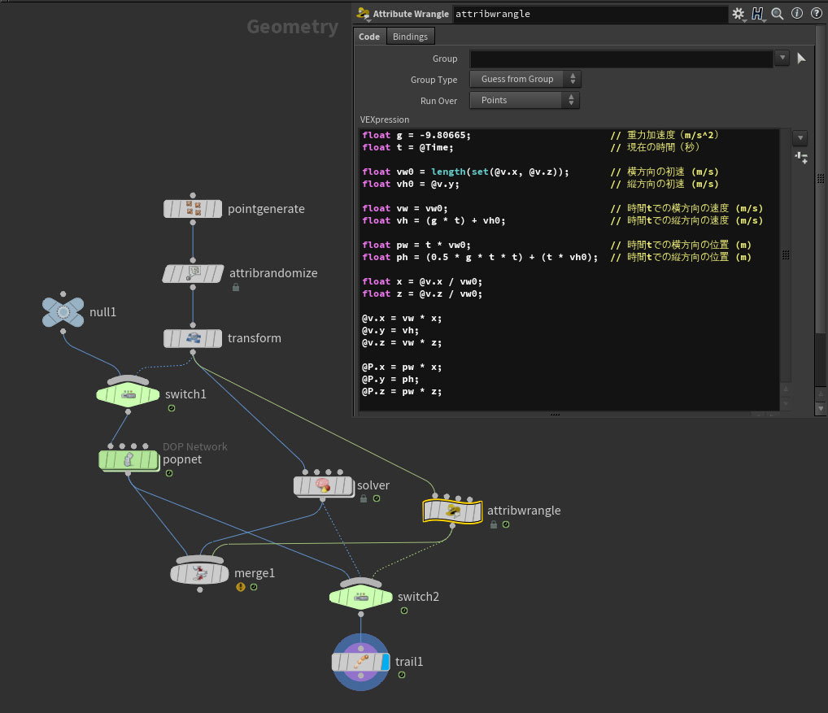Open the Group field dropdown arrow
This screenshot has height=713, width=828.
coord(782,58)
